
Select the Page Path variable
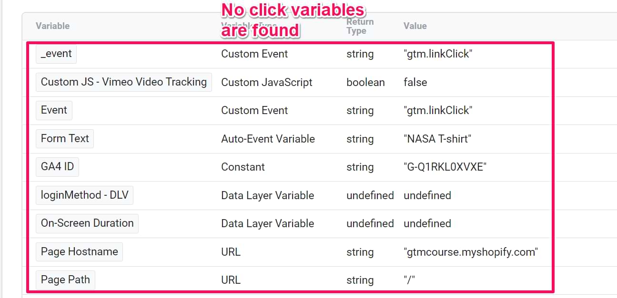tap(65, 280)
